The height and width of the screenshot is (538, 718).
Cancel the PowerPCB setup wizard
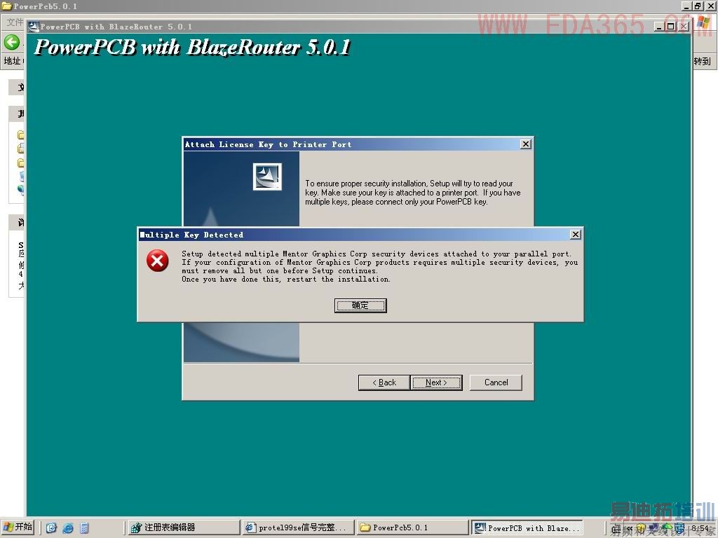496,382
